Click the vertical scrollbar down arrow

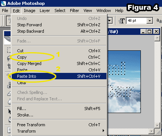pos(157,125)
